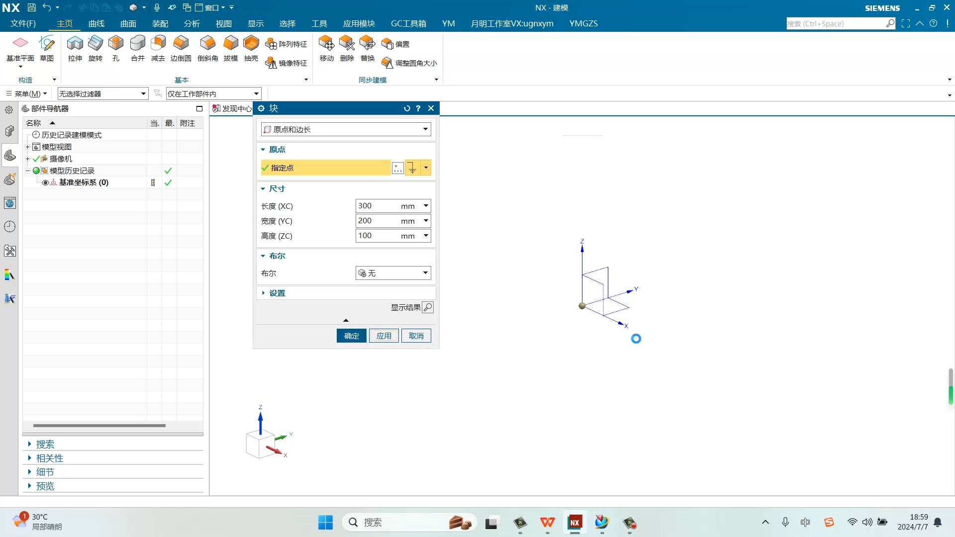Toggle visibility eye of 基准坐标系 (0)

click(45, 182)
